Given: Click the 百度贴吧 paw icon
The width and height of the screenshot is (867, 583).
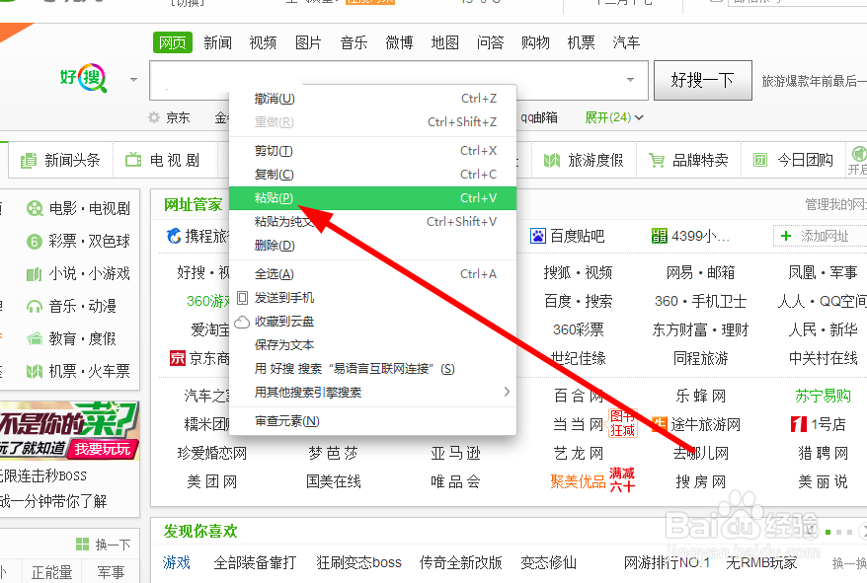Looking at the screenshot, I should tap(538, 236).
